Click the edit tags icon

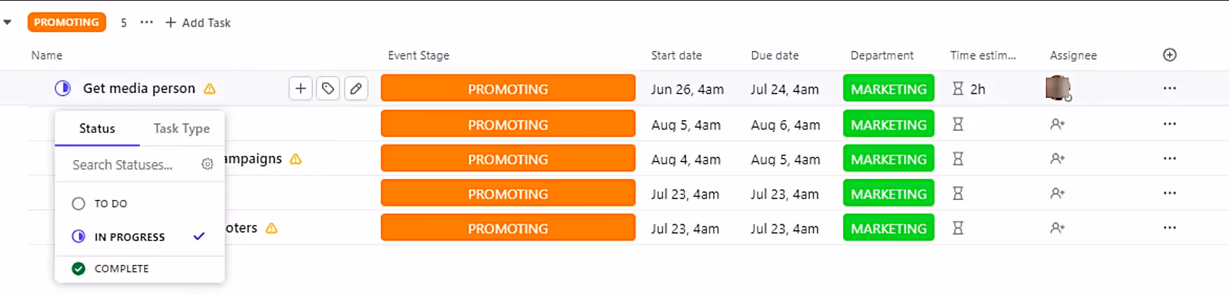coord(328,89)
